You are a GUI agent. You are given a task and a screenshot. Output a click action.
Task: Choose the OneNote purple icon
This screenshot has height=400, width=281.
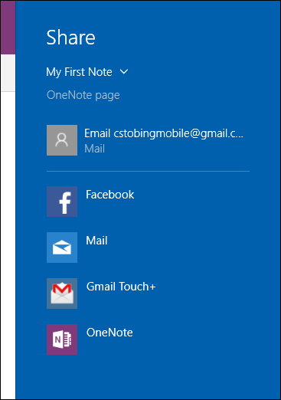pyautogui.click(x=62, y=339)
